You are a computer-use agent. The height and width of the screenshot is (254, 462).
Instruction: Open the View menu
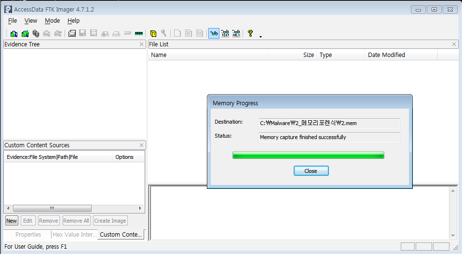point(31,21)
